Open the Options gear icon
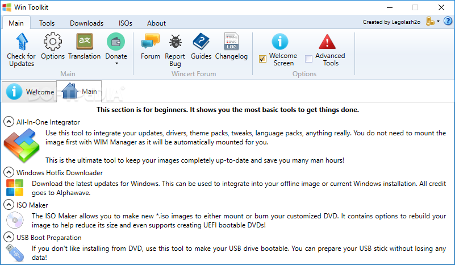 (52, 42)
